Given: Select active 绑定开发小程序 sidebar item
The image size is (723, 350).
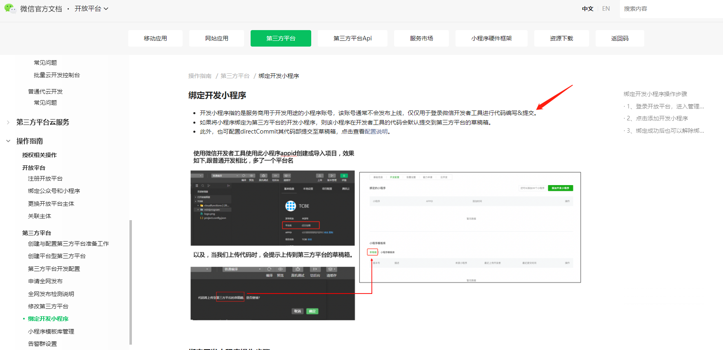Looking at the screenshot, I should tap(48, 319).
